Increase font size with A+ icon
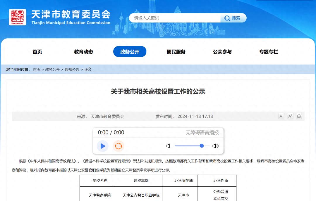Viewport: 316px width, 201px height. (x=290, y=116)
